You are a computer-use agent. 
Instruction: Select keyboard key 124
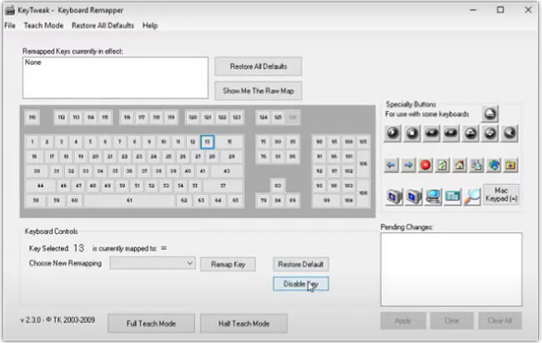pyautogui.click(x=263, y=117)
